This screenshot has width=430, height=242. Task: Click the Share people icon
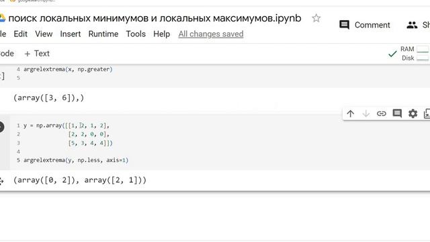click(x=412, y=25)
